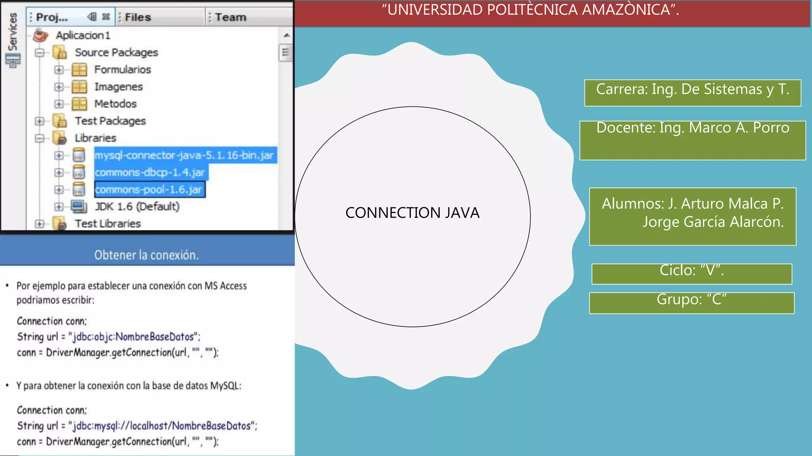The height and width of the screenshot is (456, 812).
Task: Click the Libraries folder icon
Action: pos(60,138)
